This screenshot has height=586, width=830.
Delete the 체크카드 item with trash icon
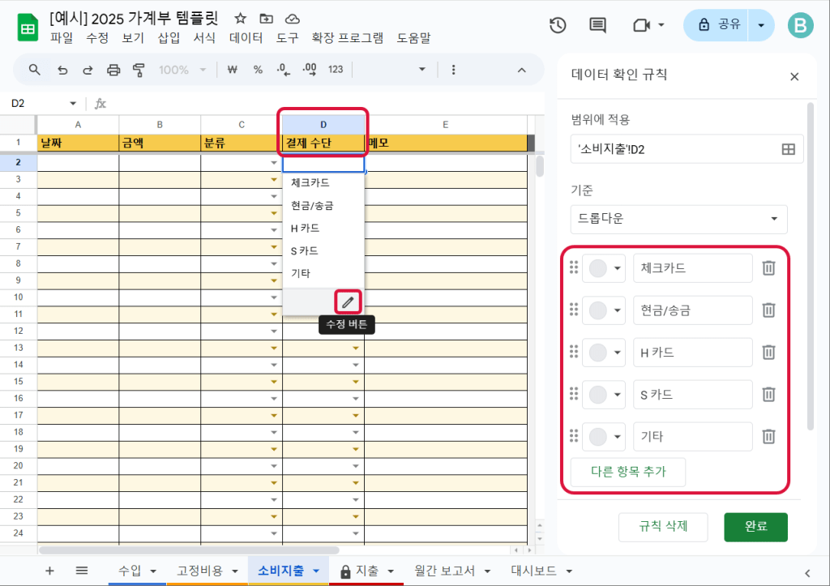[x=768, y=267]
